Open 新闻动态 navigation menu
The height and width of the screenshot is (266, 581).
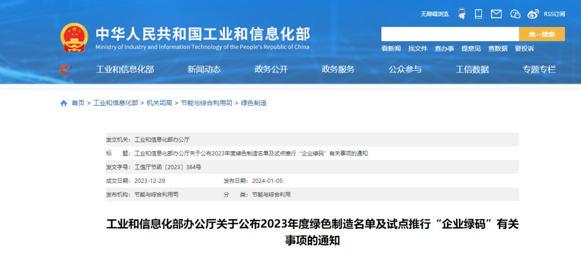pyautogui.click(x=204, y=69)
